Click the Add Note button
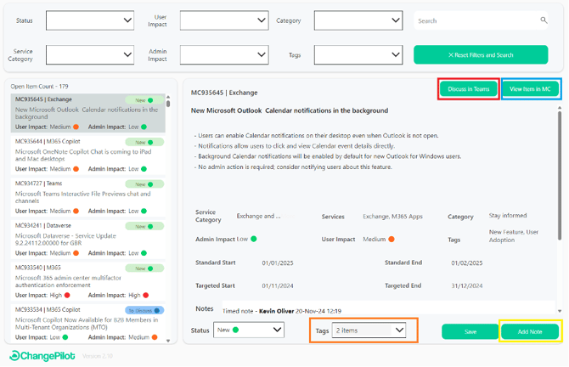The height and width of the screenshot is (367, 569). point(530,332)
